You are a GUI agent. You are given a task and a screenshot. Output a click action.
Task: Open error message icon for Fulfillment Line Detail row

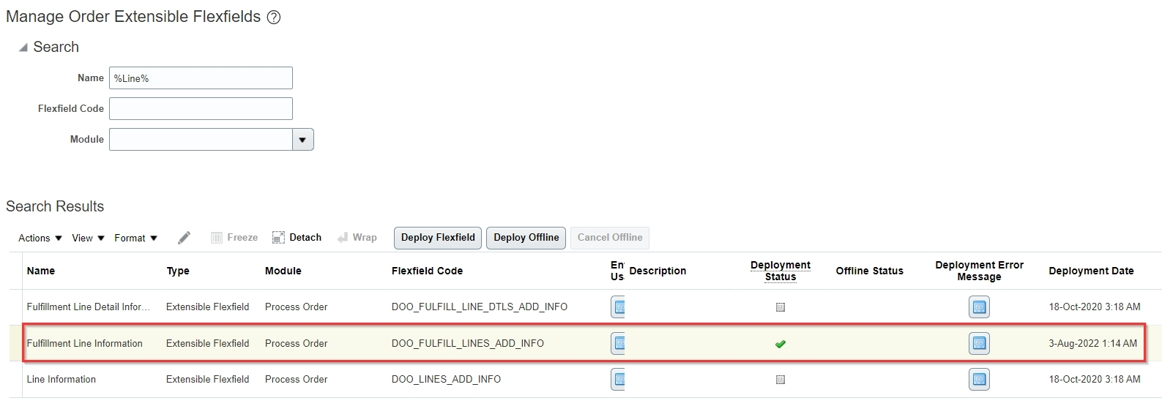pyautogui.click(x=979, y=307)
